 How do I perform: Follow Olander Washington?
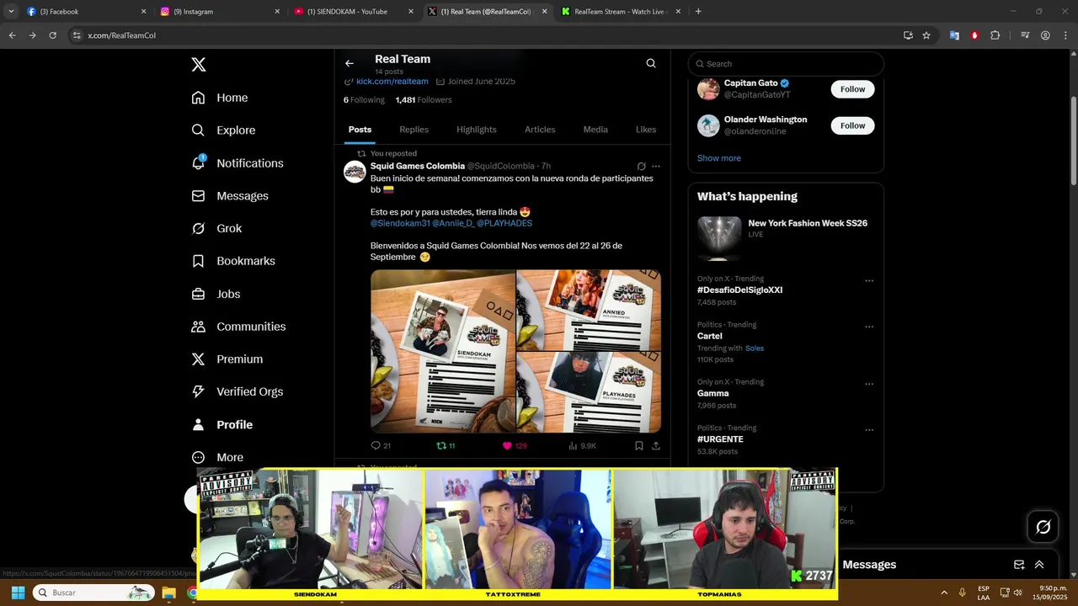852,125
